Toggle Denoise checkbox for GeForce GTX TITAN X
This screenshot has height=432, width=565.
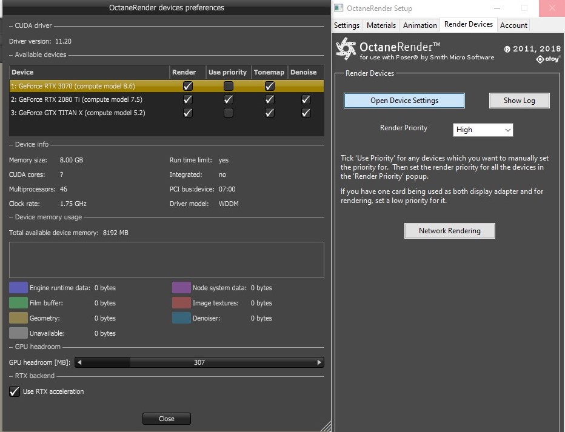(x=306, y=113)
